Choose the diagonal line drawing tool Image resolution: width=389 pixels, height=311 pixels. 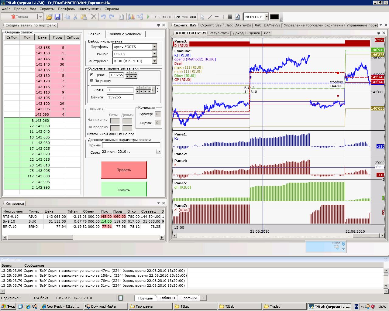pos(210,17)
